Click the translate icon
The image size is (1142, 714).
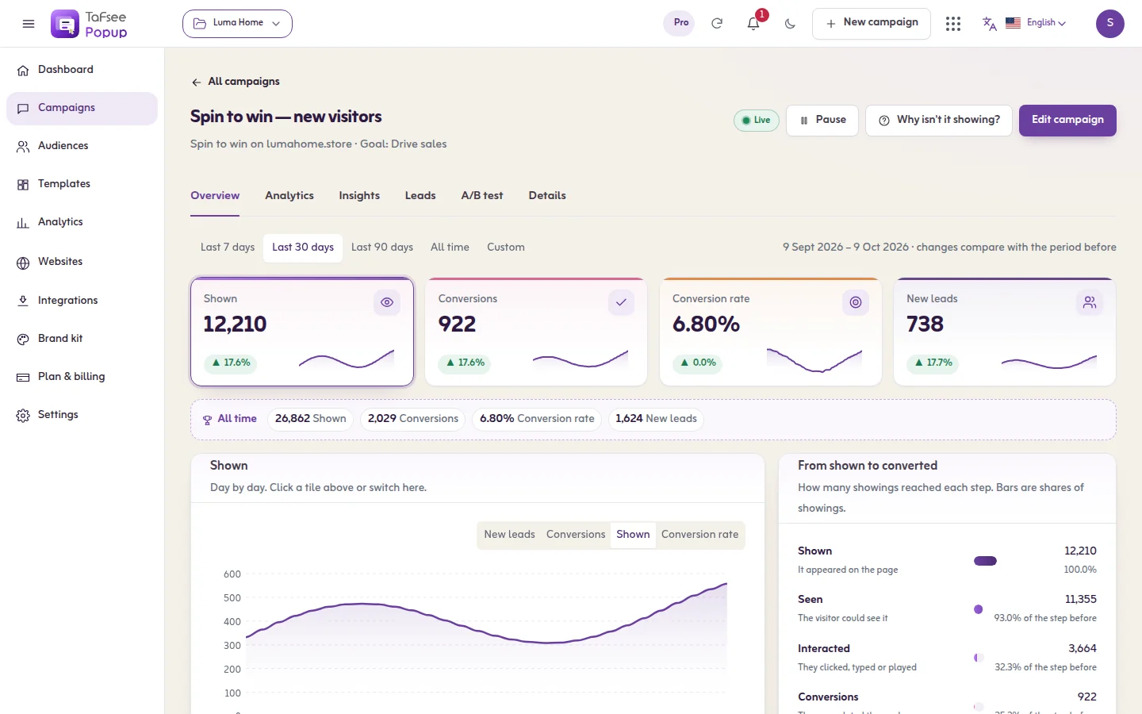click(x=989, y=24)
